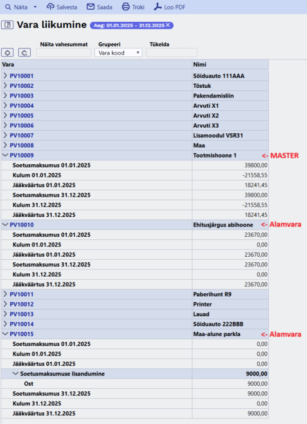This screenshot has height=424, width=307.
Task: Expand the PV10006 row
Action: click(x=5, y=125)
